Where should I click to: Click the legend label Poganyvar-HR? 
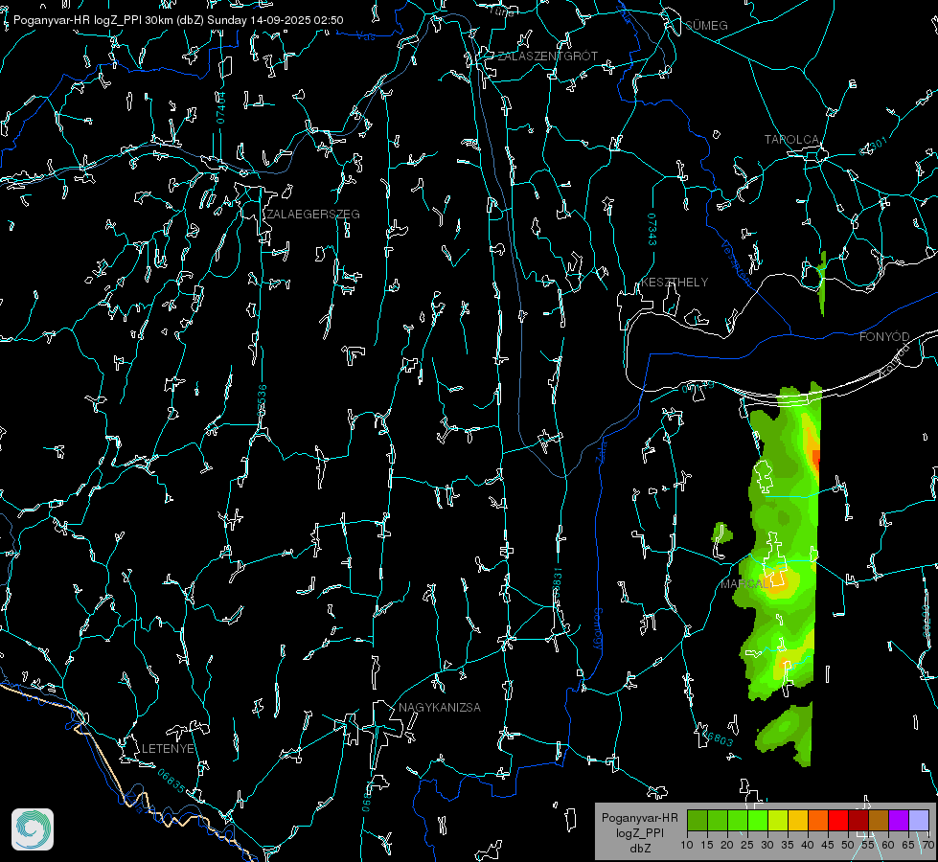click(639, 817)
